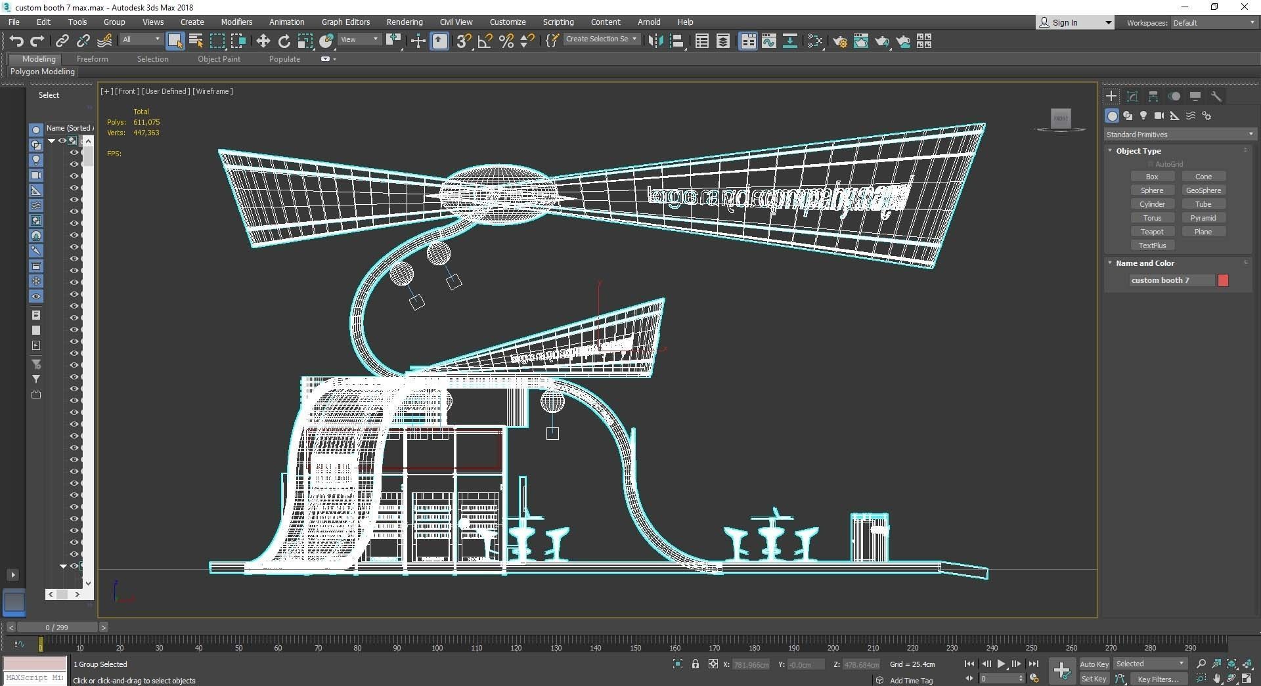Screen dimensions: 1261x686
Task: Open the Align tool
Action: coord(676,41)
